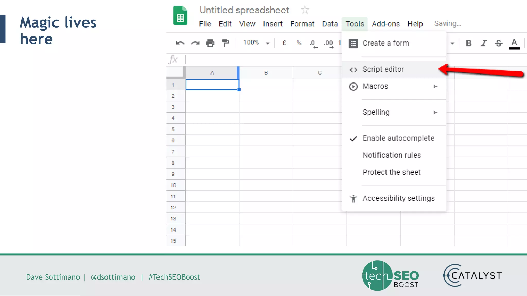Click the green Sheets home icon

pos(180,16)
